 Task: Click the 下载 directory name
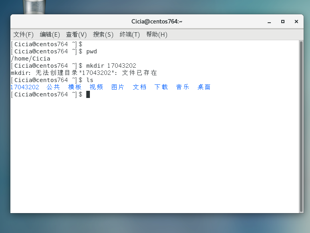[x=161, y=87]
